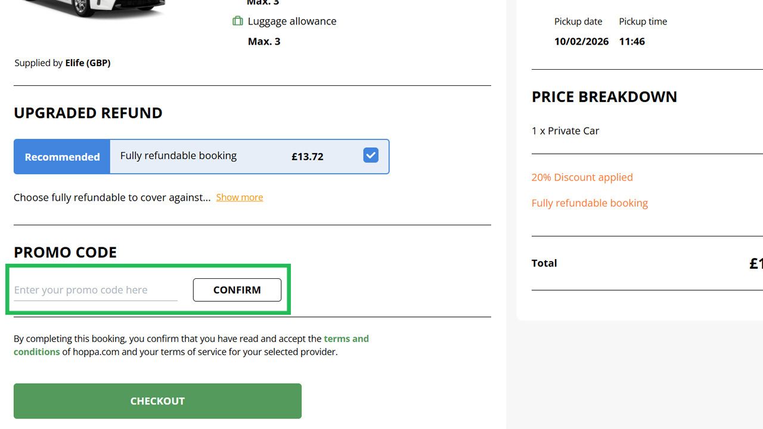Click the 1 x Private Car line

point(566,130)
